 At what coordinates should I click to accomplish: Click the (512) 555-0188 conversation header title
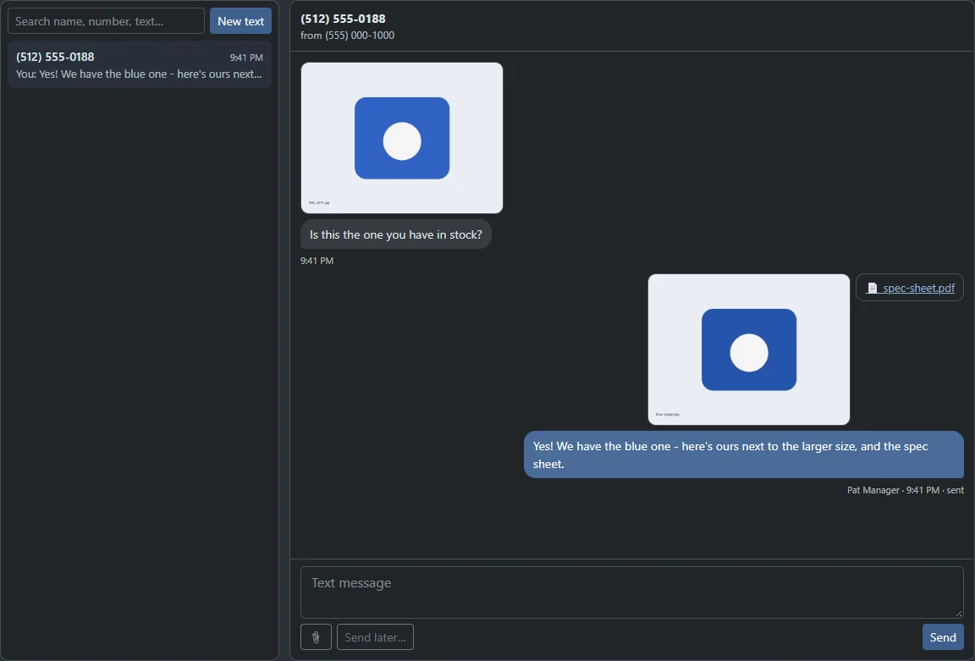pos(343,19)
